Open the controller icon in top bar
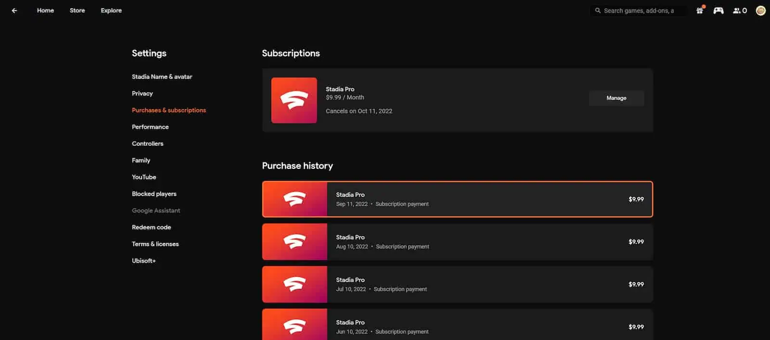 click(x=719, y=11)
